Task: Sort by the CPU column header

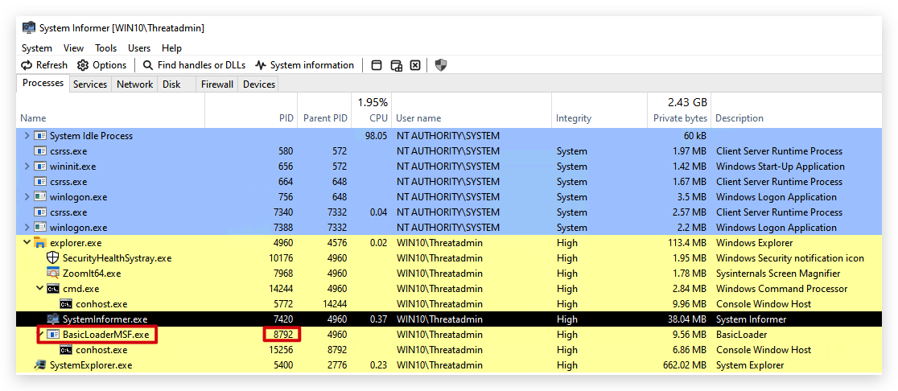Action: (x=371, y=110)
